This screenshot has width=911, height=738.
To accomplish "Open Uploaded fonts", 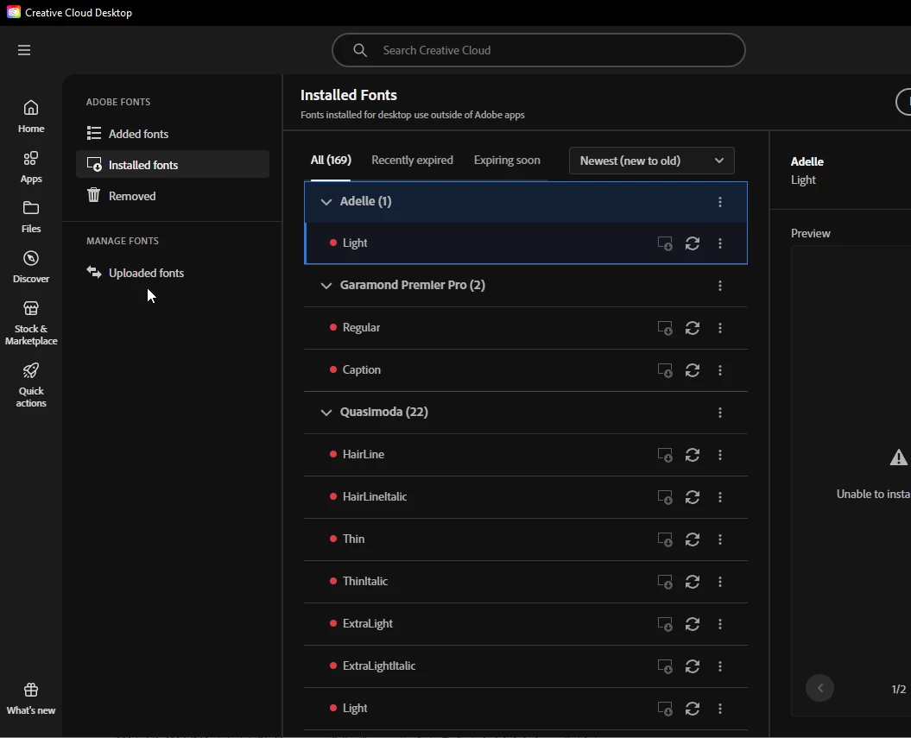I will 173,272.
